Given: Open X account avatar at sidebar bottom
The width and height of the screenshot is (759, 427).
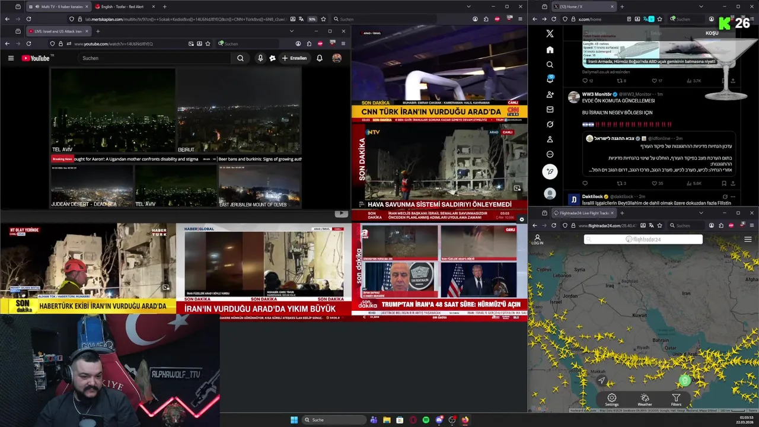Looking at the screenshot, I should 550,193.
